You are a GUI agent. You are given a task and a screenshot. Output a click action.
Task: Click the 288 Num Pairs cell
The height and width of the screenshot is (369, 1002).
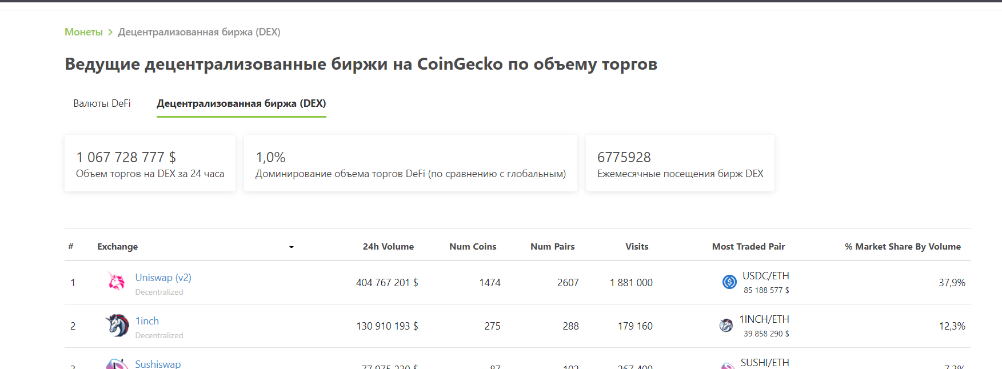pos(570,326)
